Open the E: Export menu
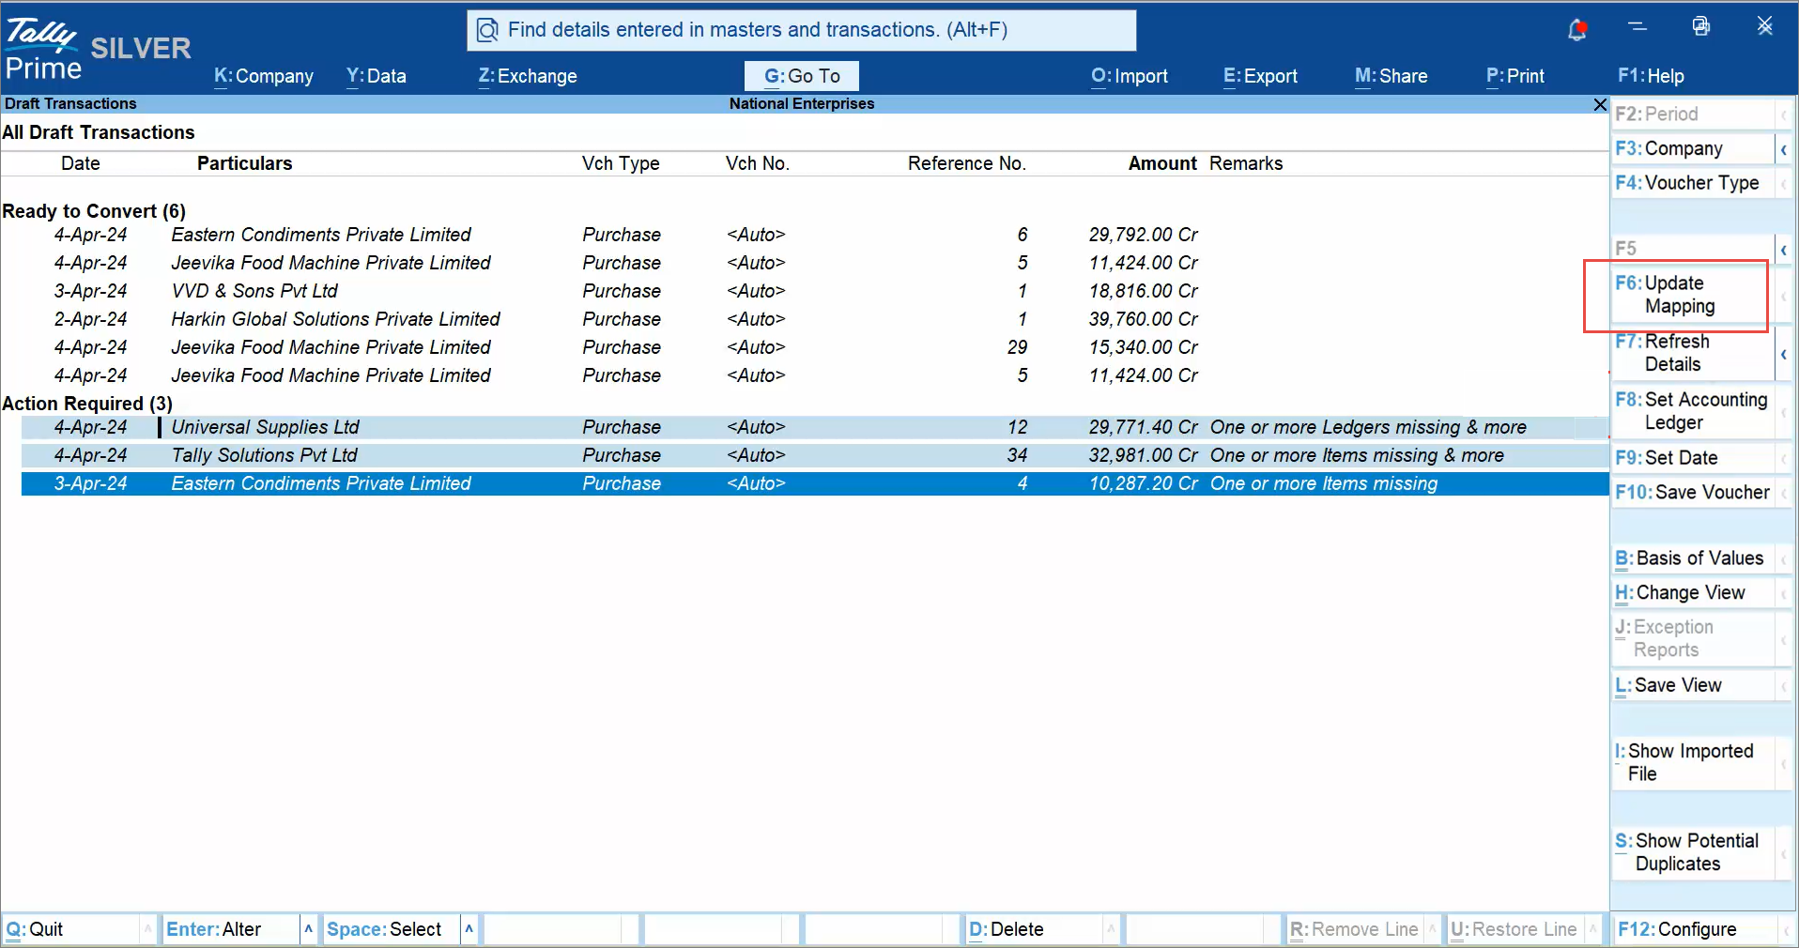This screenshot has width=1799, height=948. (x=1260, y=76)
